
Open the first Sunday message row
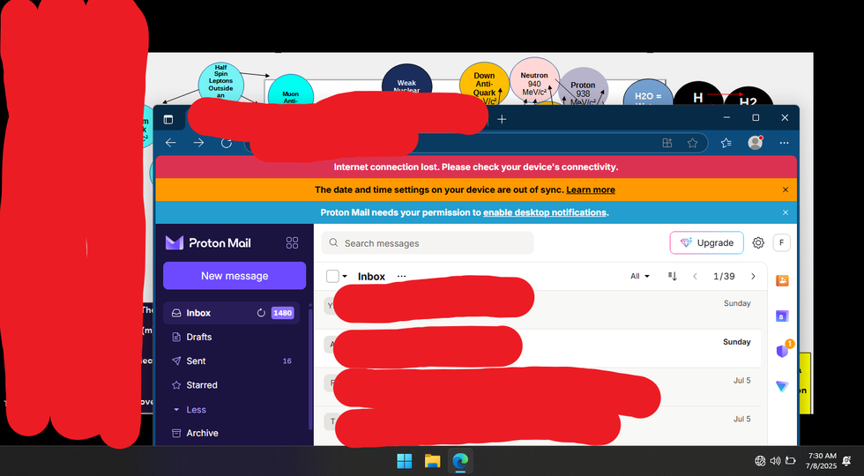tap(540, 310)
